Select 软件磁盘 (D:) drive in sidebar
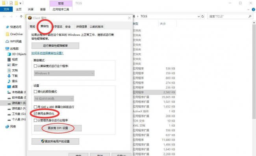256x156 pixels. click(17, 98)
